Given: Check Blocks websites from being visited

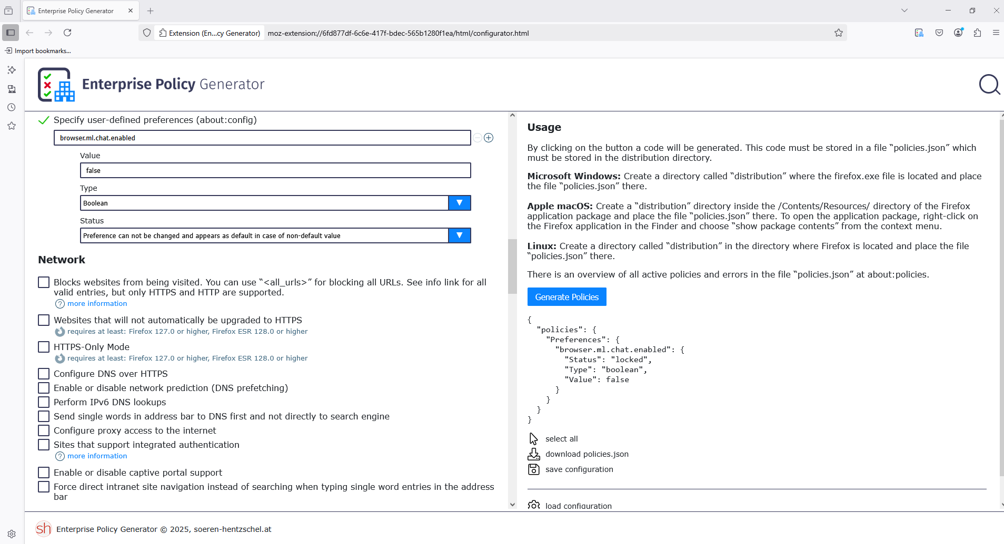Looking at the screenshot, I should (44, 282).
